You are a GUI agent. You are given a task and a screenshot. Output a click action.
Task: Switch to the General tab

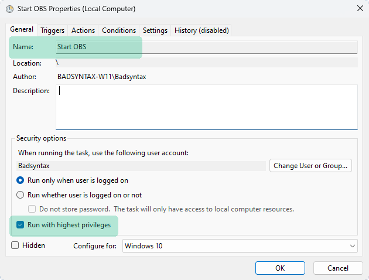pyautogui.click(x=22, y=29)
